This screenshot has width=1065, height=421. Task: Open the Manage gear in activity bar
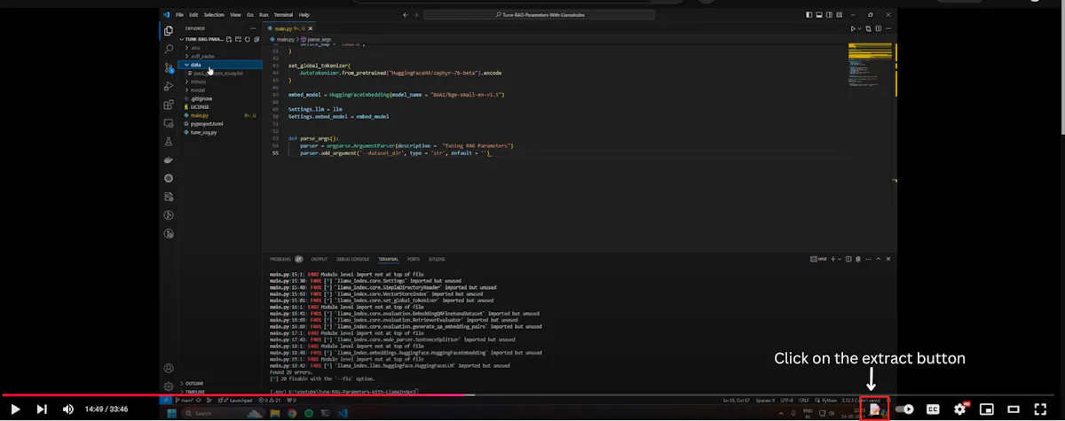pyautogui.click(x=169, y=386)
